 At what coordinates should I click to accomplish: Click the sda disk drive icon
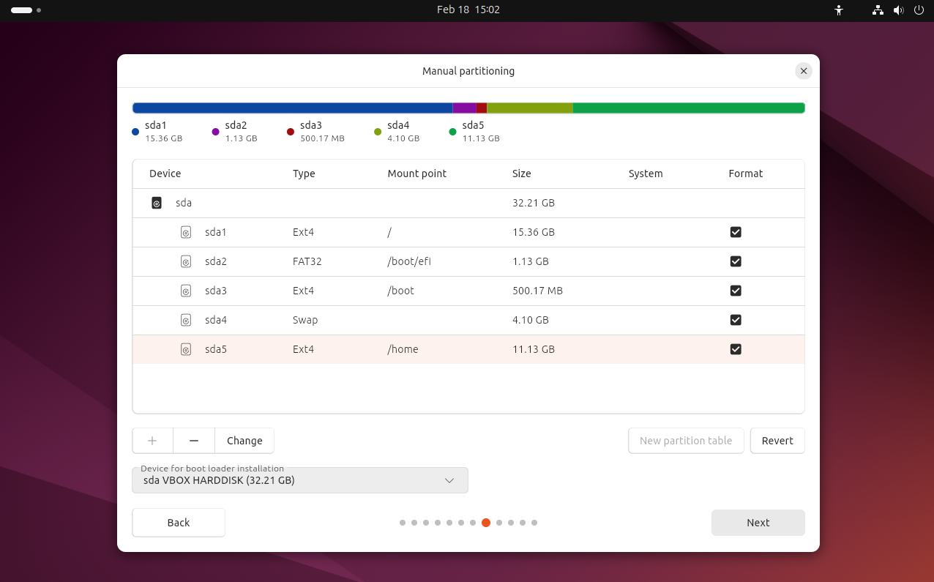[x=157, y=203]
